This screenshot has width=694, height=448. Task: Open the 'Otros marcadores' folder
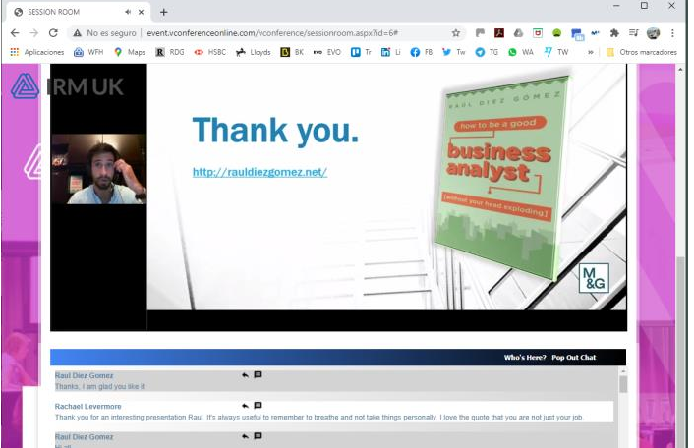tap(641, 52)
